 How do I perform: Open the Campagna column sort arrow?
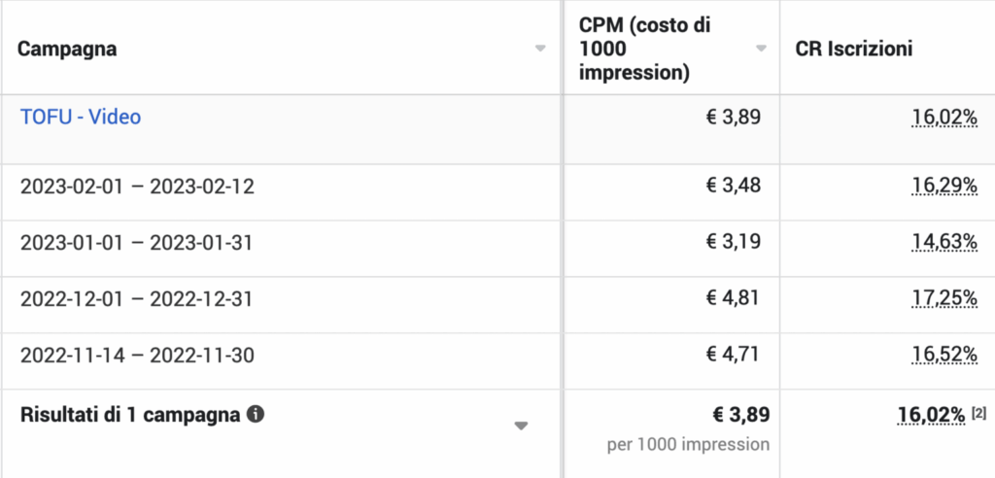[x=540, y=49]
